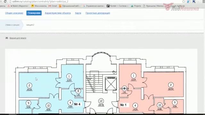Open the 'Майя's Маркетинг' bookmark
This screenshot has width=205, height=115.
18,6
